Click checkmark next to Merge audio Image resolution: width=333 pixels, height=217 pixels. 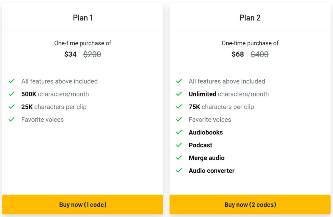coord(179,158)
